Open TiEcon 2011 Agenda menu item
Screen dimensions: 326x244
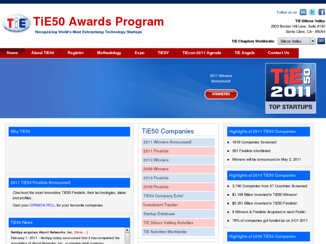coord(201,53)
